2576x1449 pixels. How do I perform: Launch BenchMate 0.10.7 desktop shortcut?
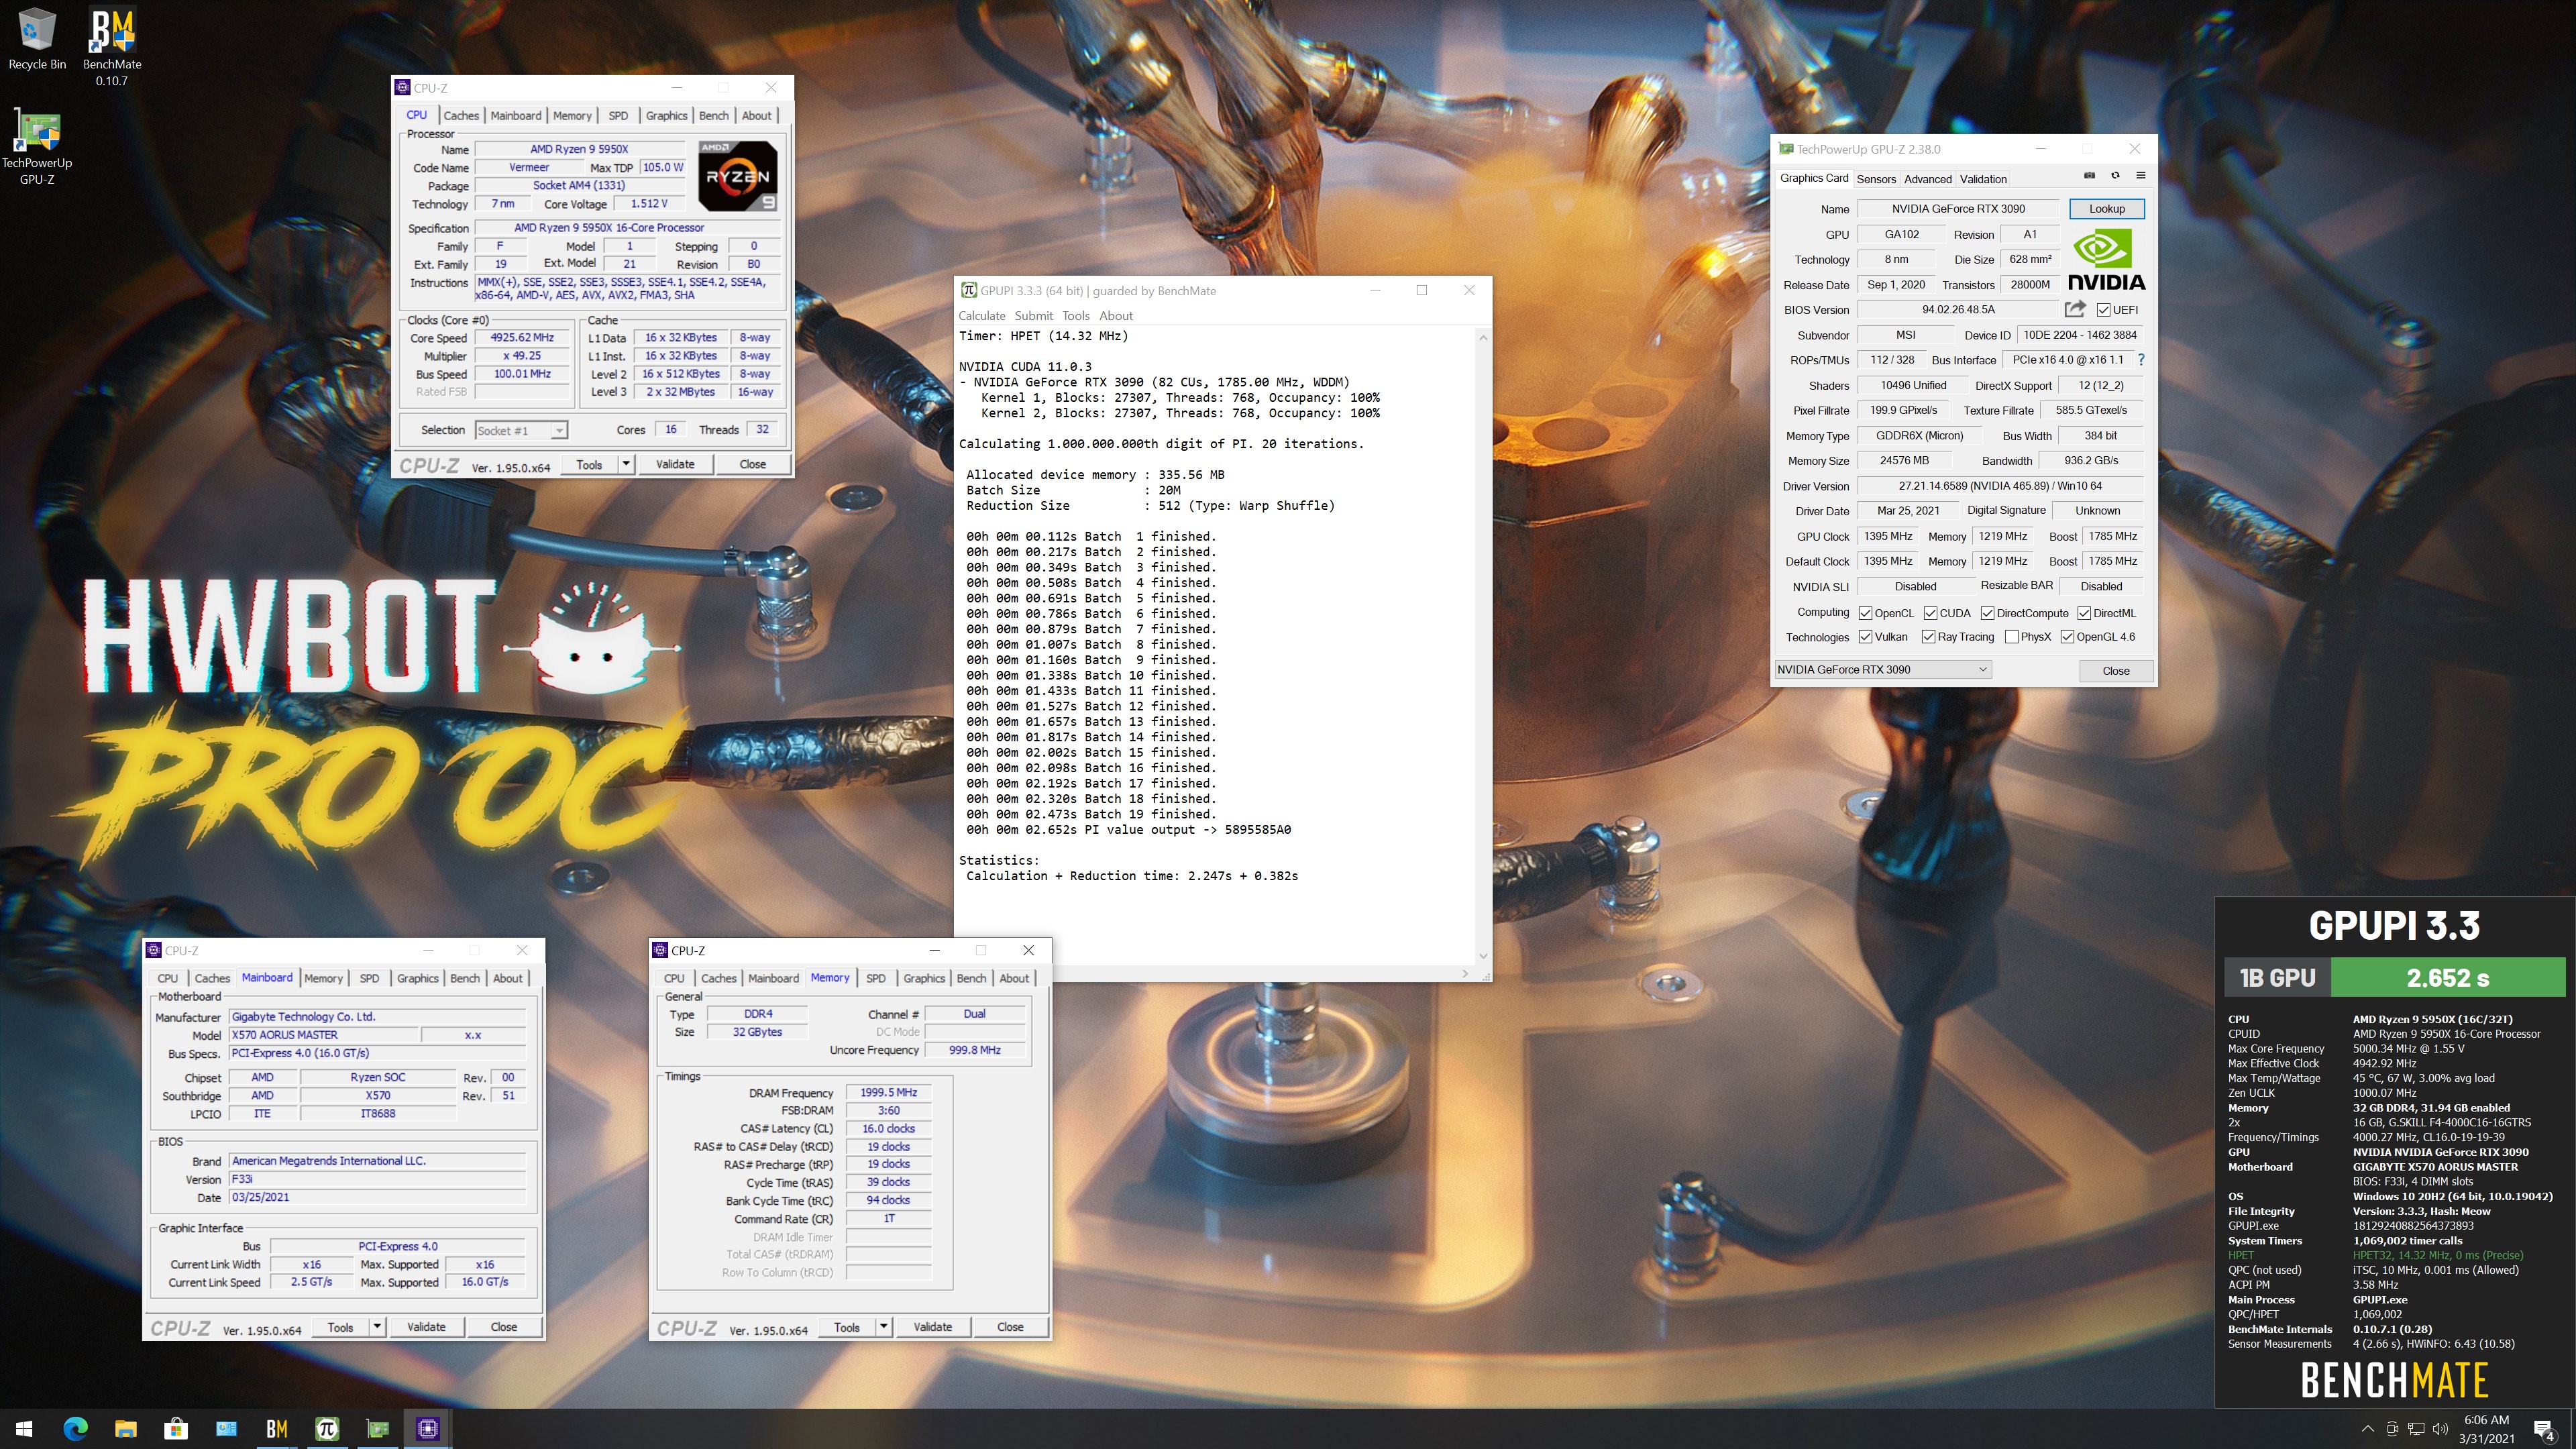(x=112, y=46)
